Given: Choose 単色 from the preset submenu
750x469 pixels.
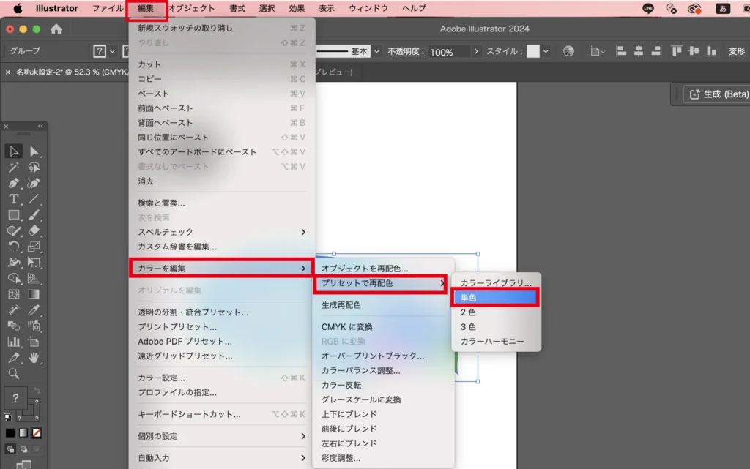Looking at the screenshot, I should click(496, 298).
